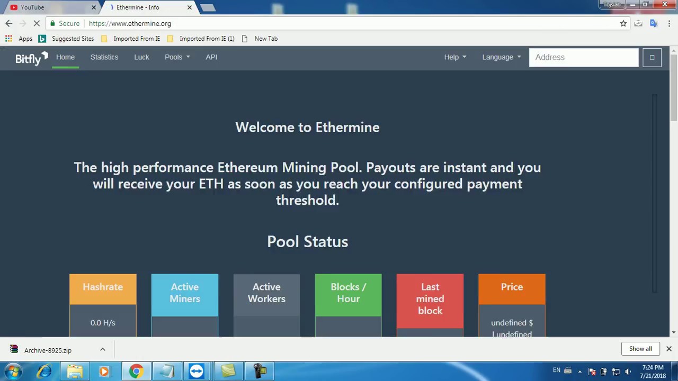Bookmark this page with the star icon
The image size is (678, 381).
[623, 23]
